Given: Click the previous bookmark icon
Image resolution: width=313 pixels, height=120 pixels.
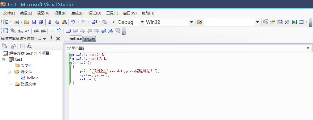Looking at the screenshot, I should coord(75,31).
